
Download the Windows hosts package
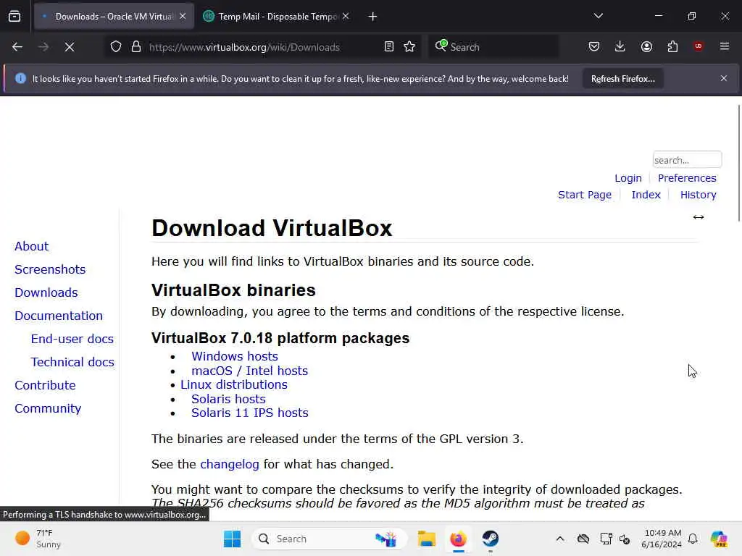pos(234,356)
